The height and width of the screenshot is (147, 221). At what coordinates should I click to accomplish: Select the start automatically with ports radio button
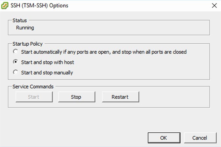(x=15, y=52)
